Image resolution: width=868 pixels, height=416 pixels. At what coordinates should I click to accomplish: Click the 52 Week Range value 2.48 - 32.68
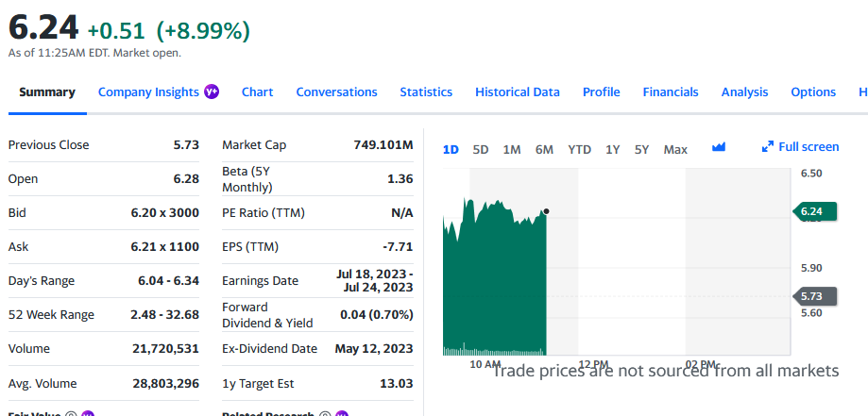click(165, 315)
